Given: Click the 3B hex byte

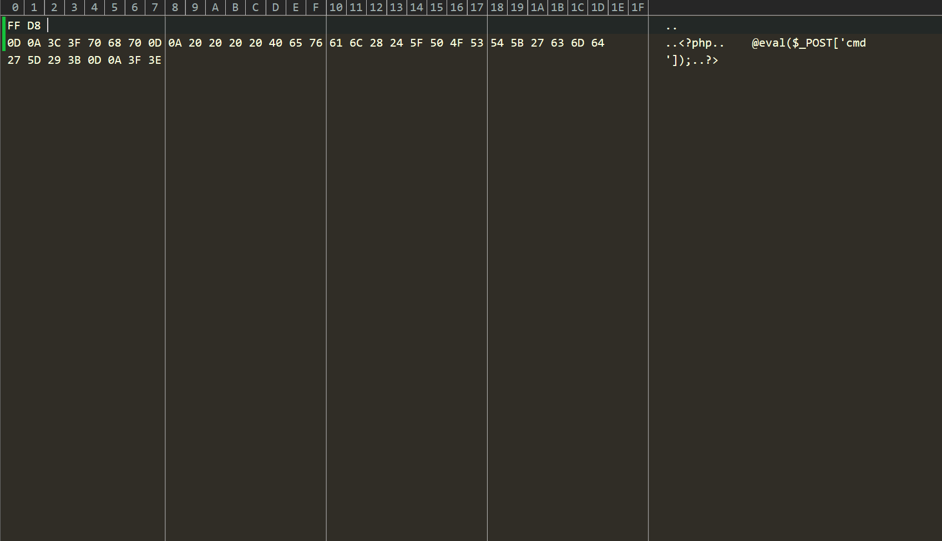Looking at the screenshot, I should point(74,60).
